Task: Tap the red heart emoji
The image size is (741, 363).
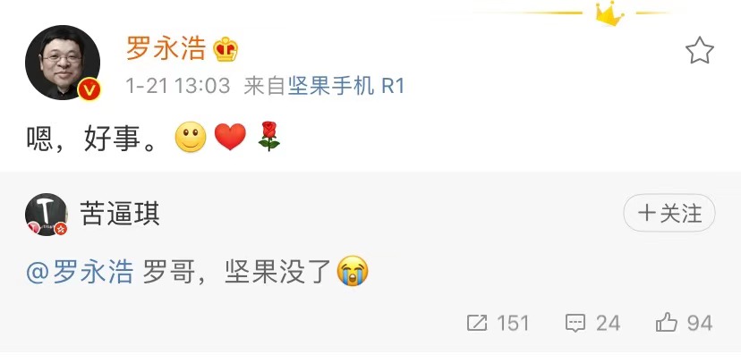Action: coord(230,138)
